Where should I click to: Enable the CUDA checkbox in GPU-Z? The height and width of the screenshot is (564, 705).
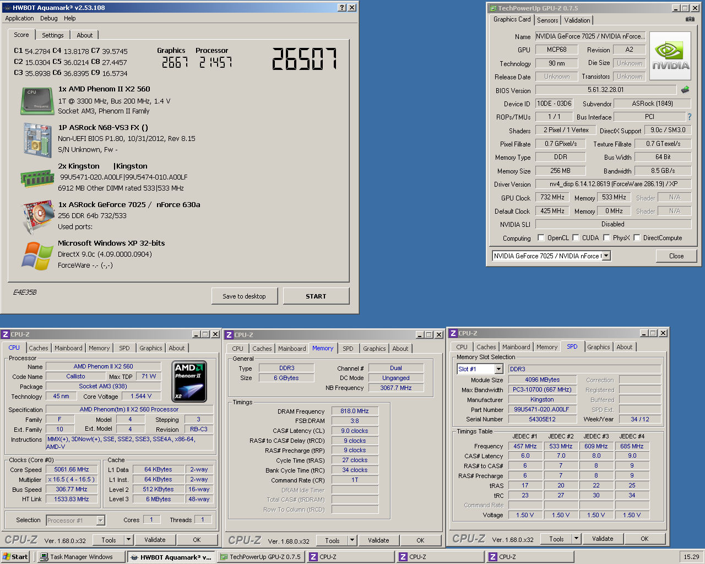pyautogui.click(x=576, y=238)
